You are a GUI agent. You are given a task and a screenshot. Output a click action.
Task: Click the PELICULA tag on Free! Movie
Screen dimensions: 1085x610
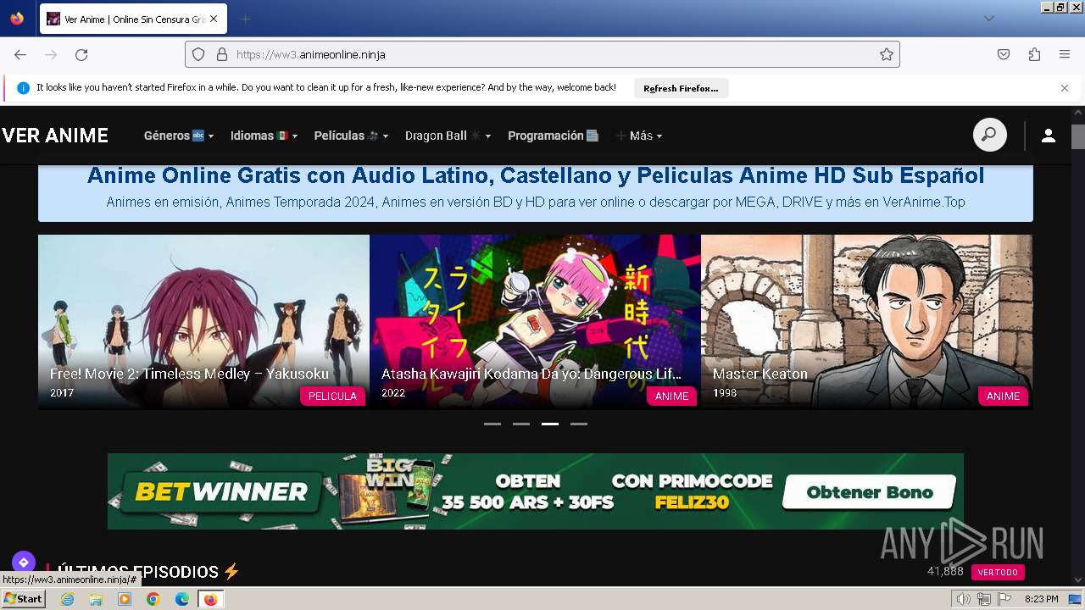tap(332, 396)
